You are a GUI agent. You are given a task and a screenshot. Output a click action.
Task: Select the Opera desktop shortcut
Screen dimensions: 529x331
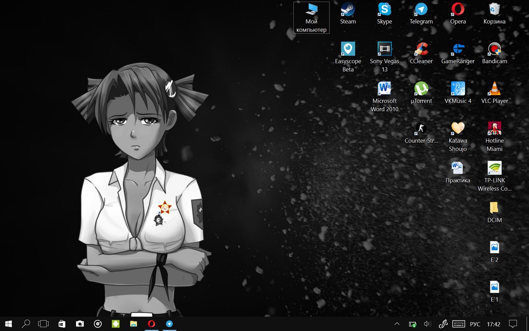pos(458,14)
